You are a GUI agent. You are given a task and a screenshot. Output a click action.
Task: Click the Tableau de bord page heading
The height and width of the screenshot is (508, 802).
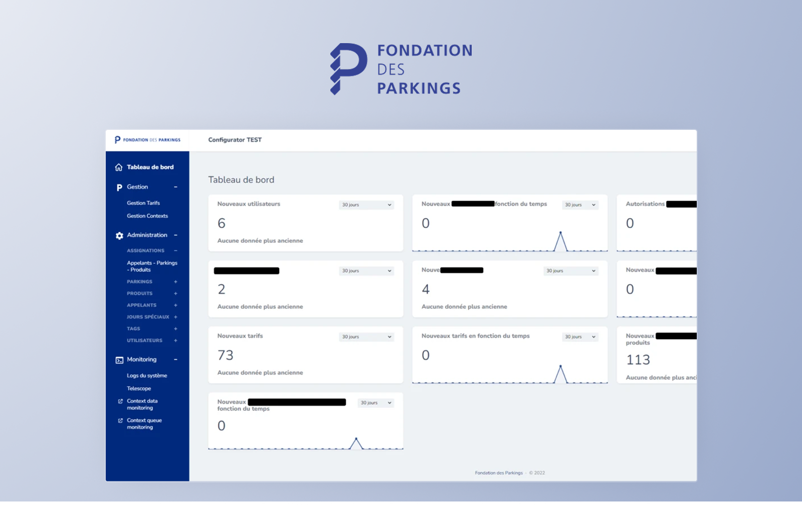click(241, 180)
